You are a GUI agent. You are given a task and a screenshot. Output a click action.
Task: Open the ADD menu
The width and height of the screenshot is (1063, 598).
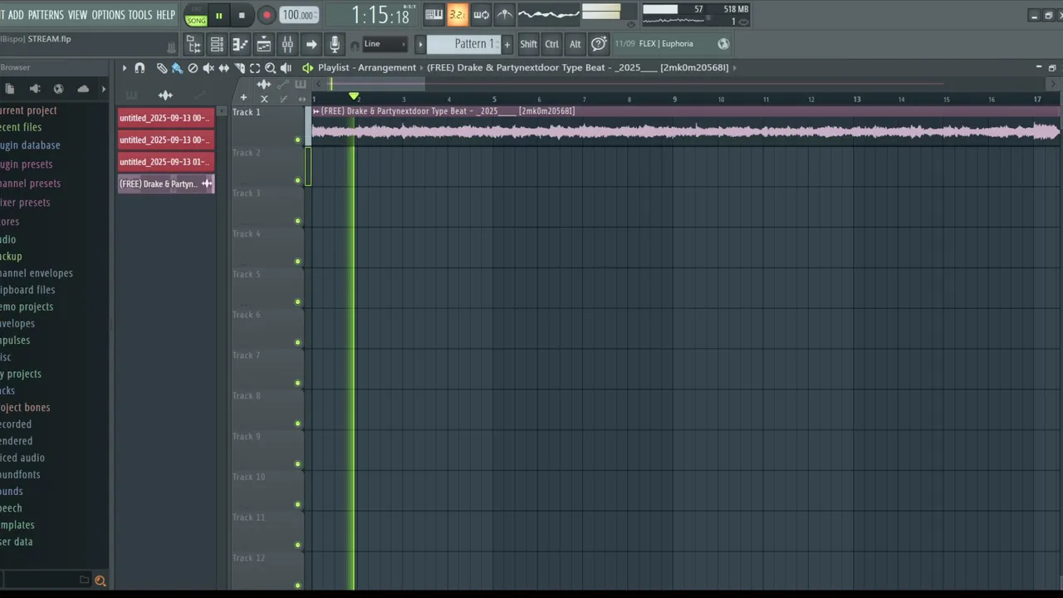pyautogui.click(x=16, y=15)
